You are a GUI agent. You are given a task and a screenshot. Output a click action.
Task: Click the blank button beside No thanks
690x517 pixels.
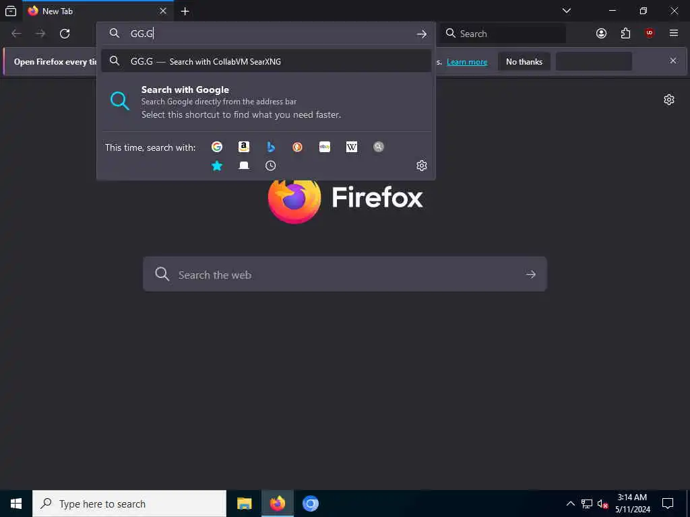click(594, 61)
